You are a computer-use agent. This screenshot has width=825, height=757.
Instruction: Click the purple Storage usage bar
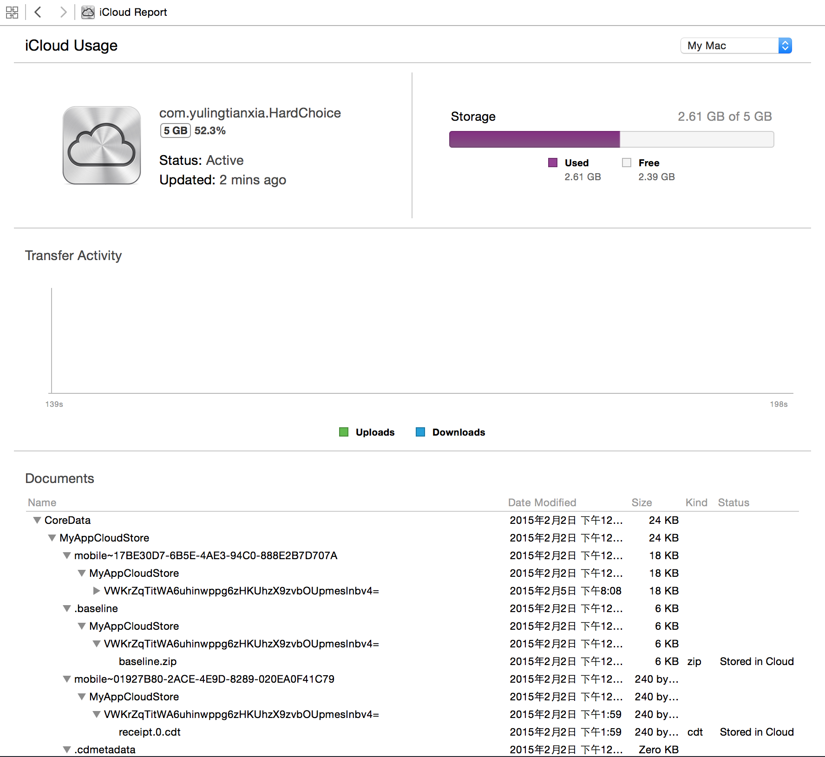pyautogui.click(x=534, y=139)
